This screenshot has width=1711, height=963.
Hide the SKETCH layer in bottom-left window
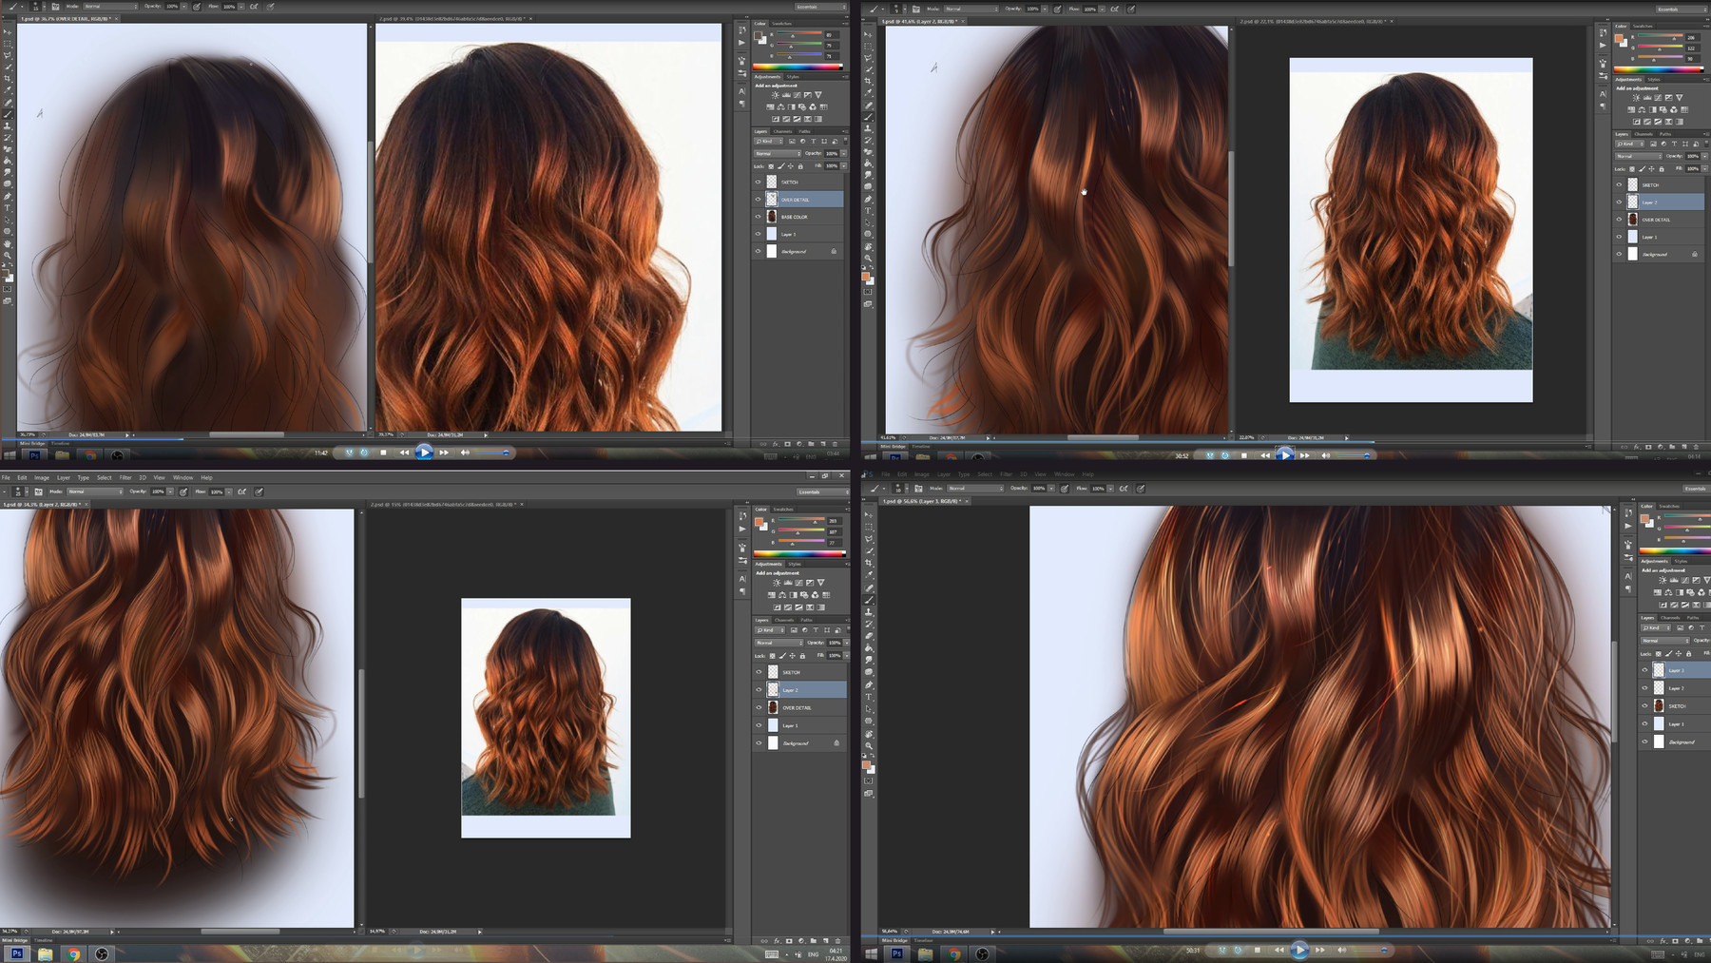[759, 672]
